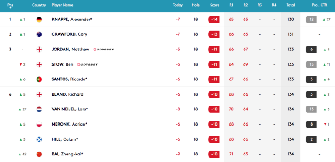This screenshot has width=335, height=162.
Task: Click the sort arrow under Pos header
Action: 10,8
